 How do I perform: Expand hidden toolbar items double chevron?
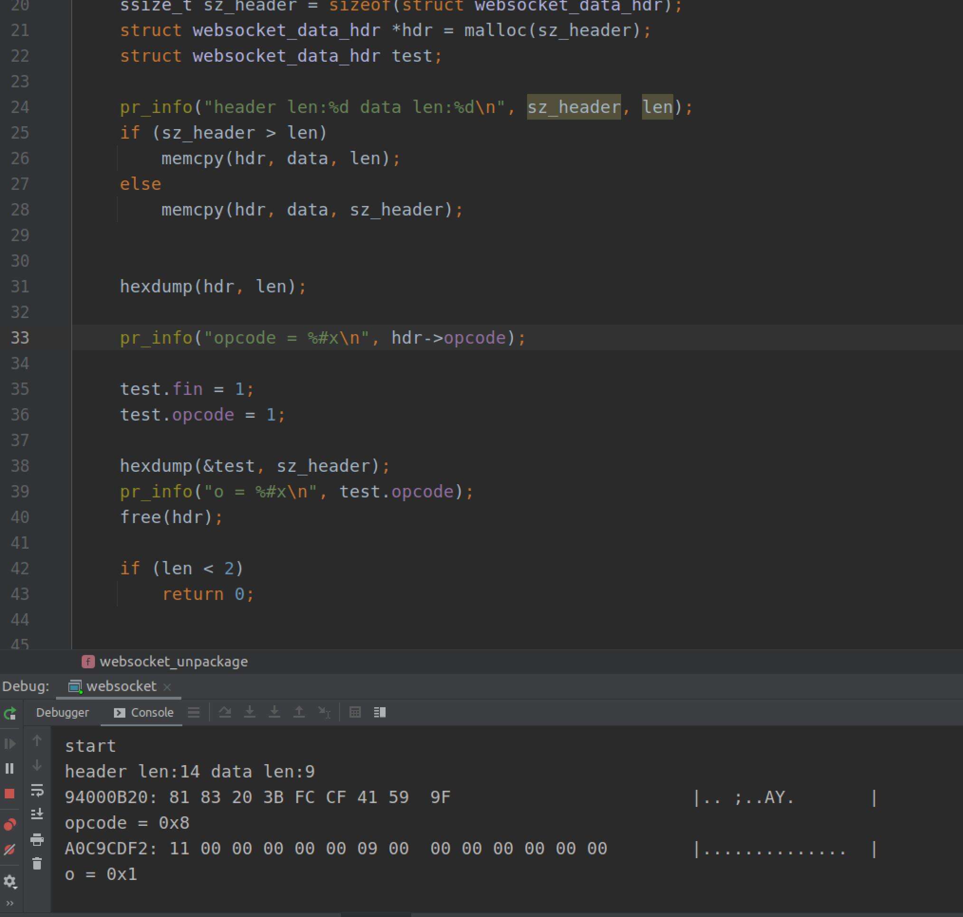pyautogui.click(x=10, y=903)
